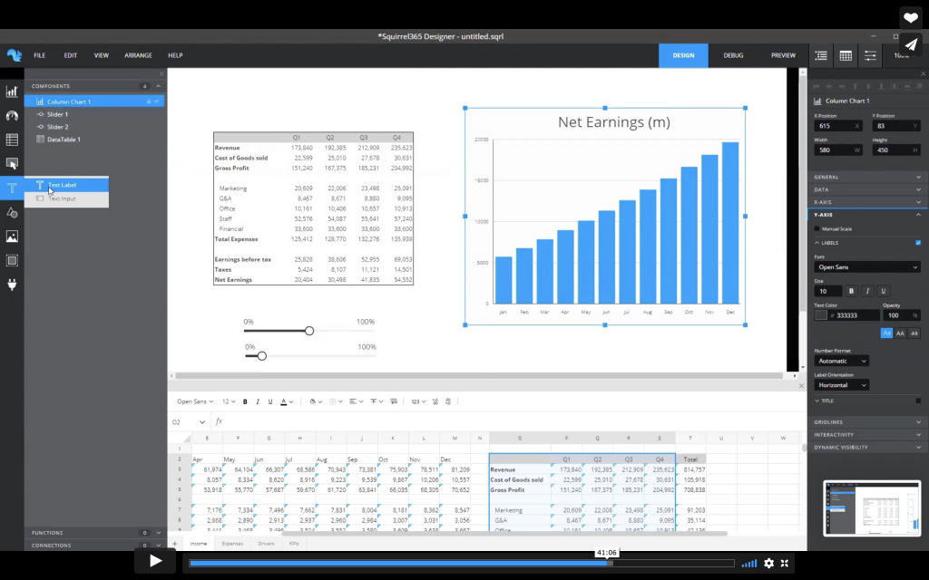This screenshot has height=580, width=929.
Task: Toggle italic for the Y-Axis label font
Action: pos(867,291)
